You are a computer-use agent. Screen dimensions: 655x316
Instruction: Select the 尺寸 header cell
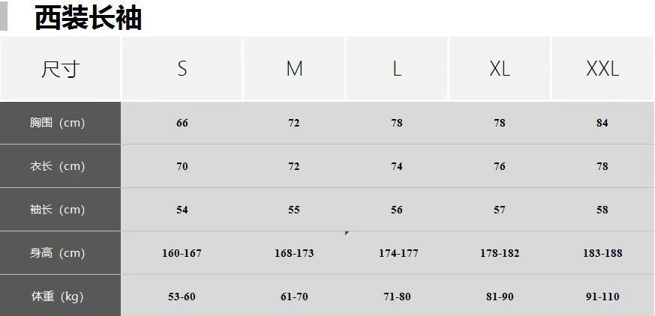(x=60, y=69)
